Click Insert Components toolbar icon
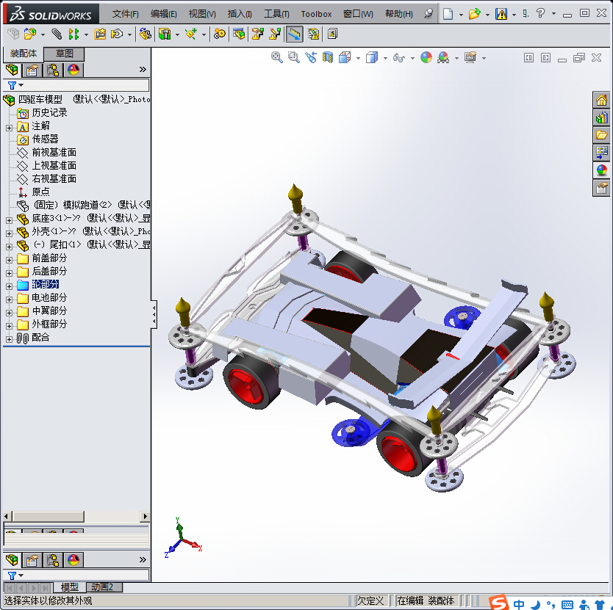The height and width of the screenshot is (610, 613). 30,35
